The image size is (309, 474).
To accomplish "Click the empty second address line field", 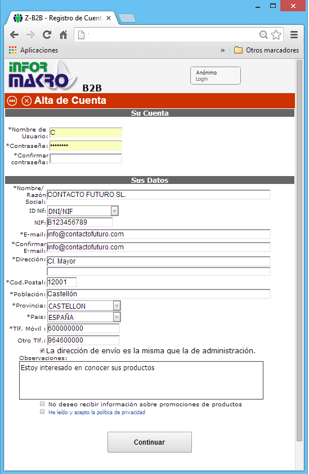I will pyautogui.click(x=159, y=271).
